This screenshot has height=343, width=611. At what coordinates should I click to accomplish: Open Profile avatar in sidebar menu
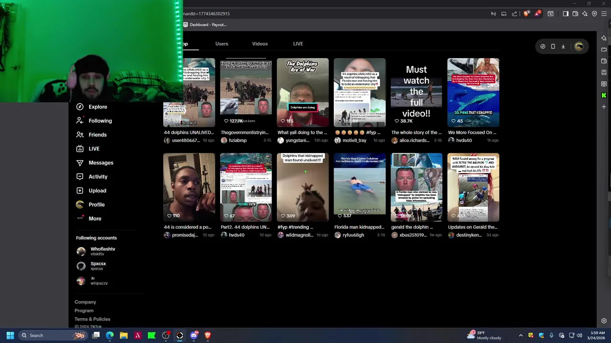[x=80, y=204]
